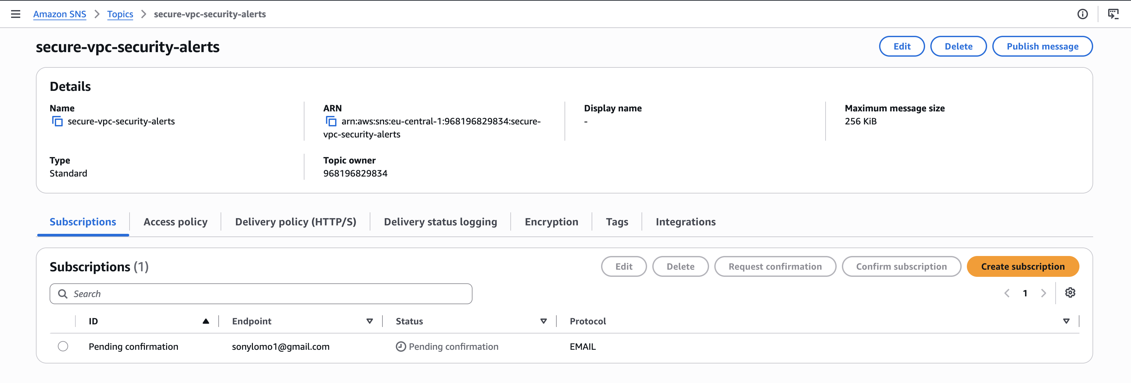Go to previous subscriptions page arrow
The height and width of the screenshot is (383, 1131).
point(1007,293)
